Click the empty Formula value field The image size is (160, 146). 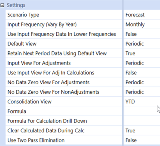[142, 111]
